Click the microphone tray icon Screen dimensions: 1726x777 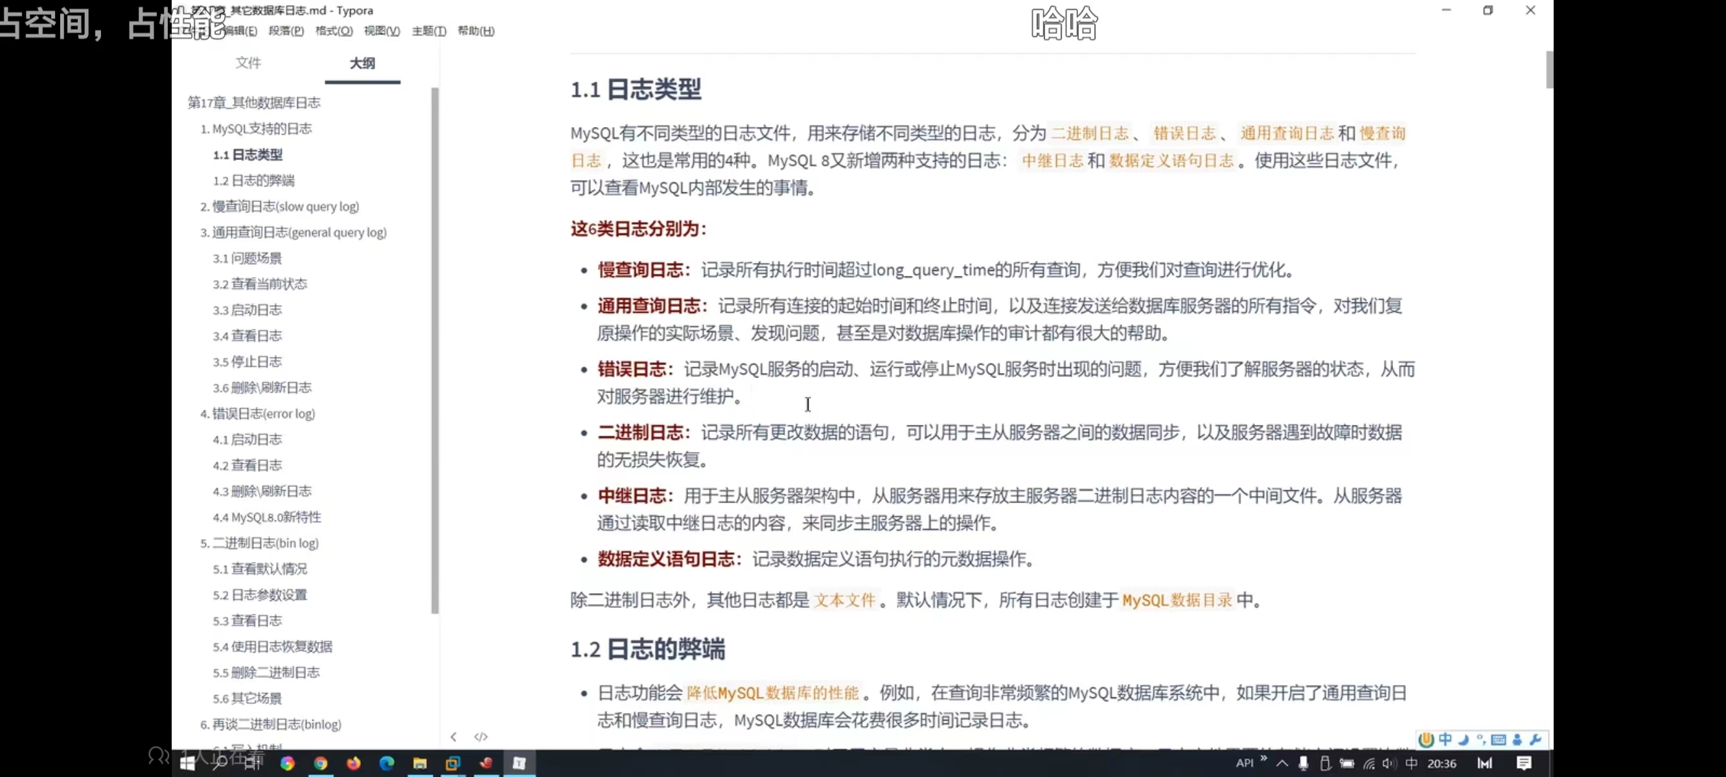(1303, 763)
